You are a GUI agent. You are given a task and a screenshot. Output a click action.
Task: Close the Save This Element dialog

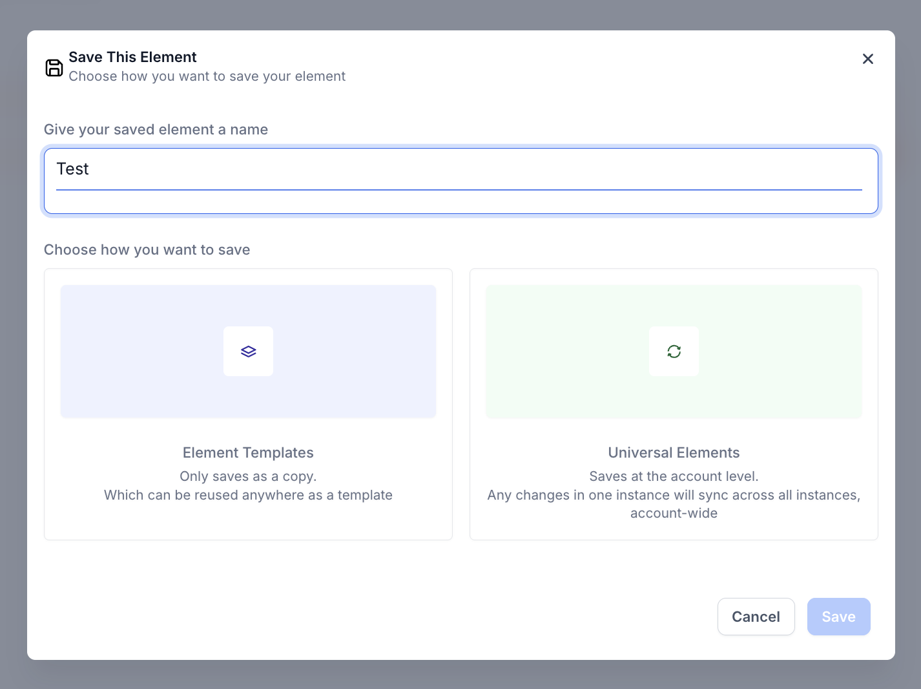point(867,59)
